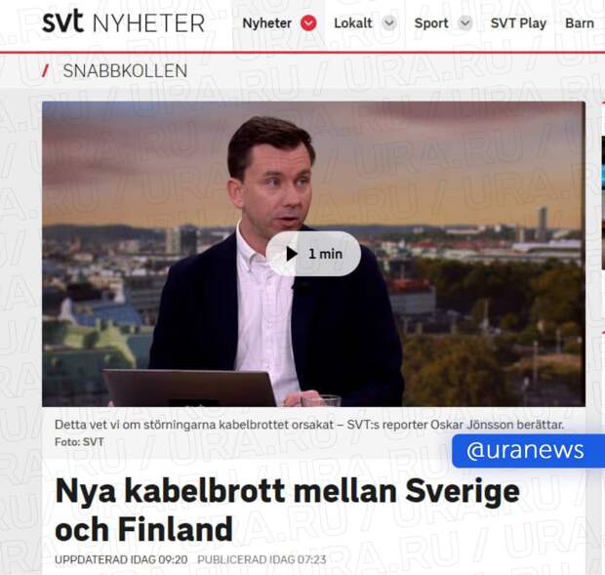The width and height of the screenshot is (605, 575).
Task: Click the play triangle icon on video
Action: pos(292,254)
